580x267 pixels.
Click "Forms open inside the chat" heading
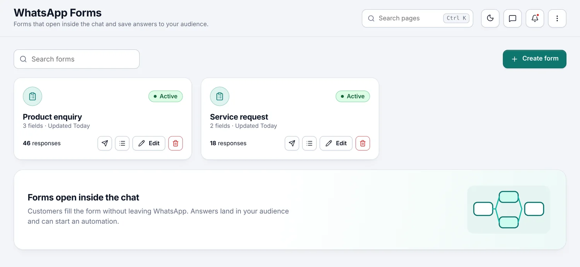tap(84, 197)
